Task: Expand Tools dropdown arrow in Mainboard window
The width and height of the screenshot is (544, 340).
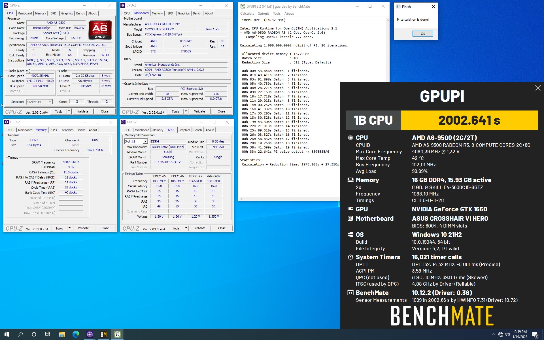Action: (x=186, y=111)
